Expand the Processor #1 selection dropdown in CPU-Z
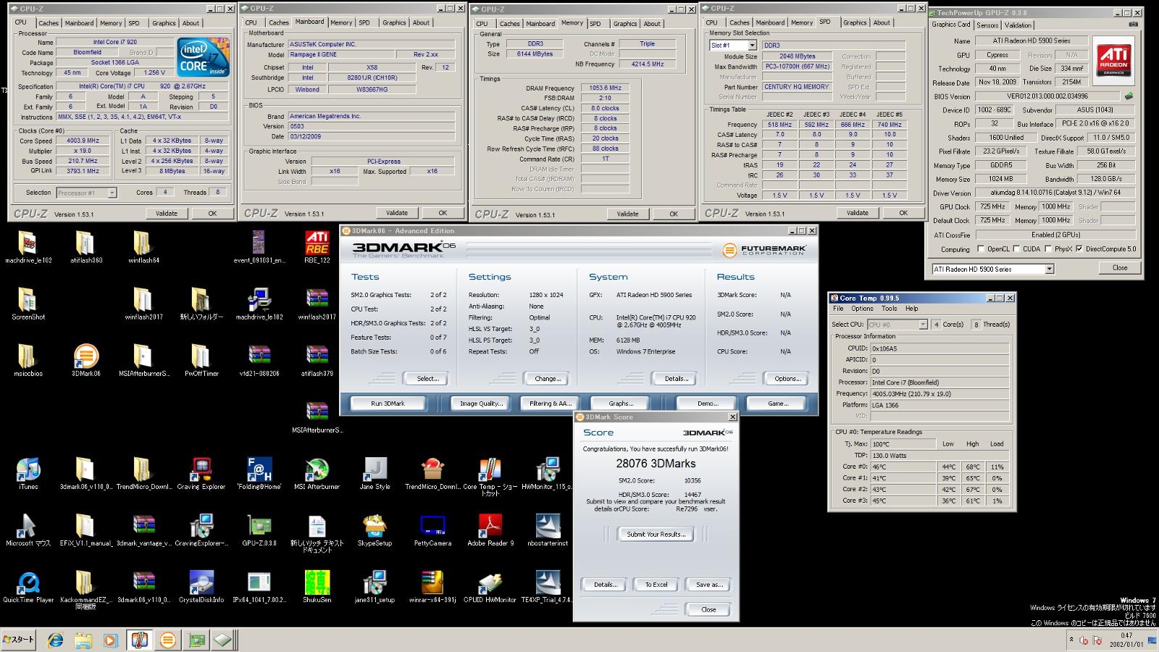 [112, 193]
